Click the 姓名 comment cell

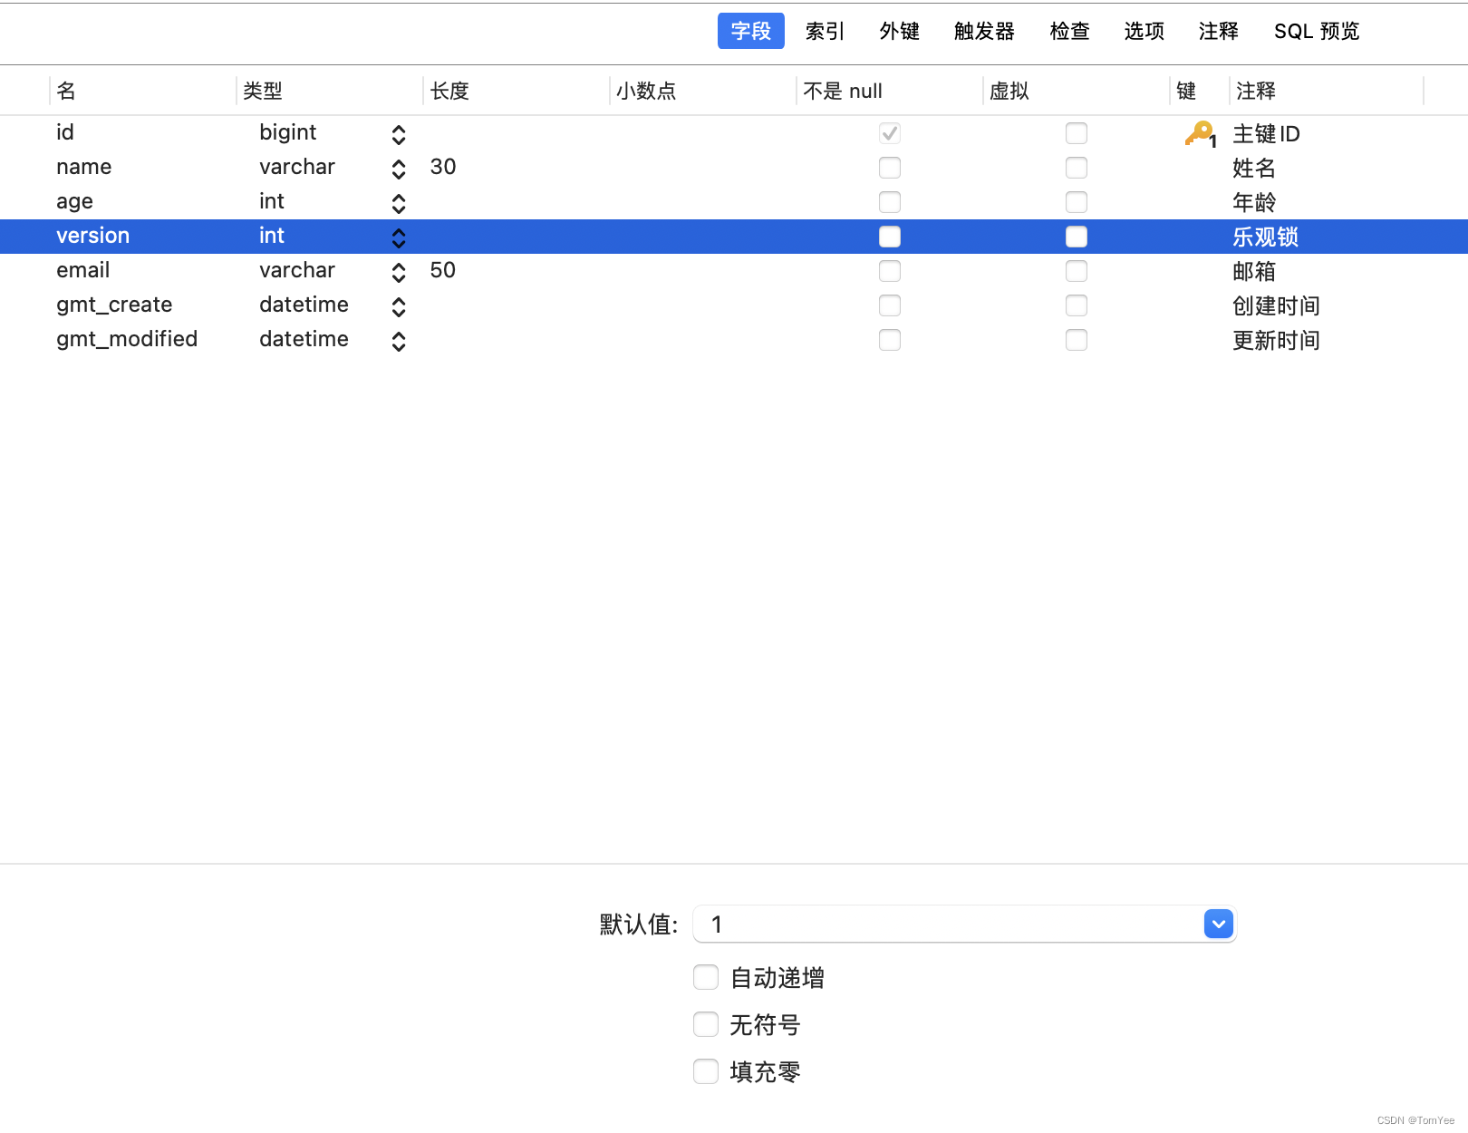1254,169
